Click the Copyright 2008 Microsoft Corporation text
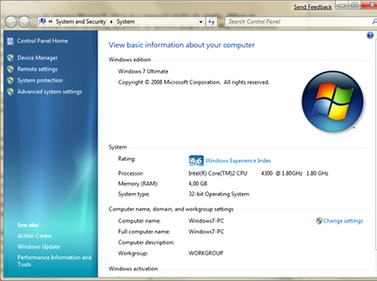This screenshot has width=377, height=281. 194,82
